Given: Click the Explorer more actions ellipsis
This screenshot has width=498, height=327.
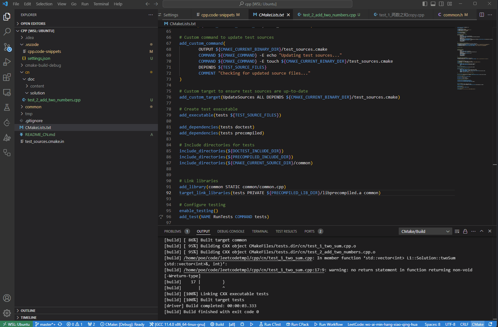Looking at the screenshot, I should click(151, 15).
